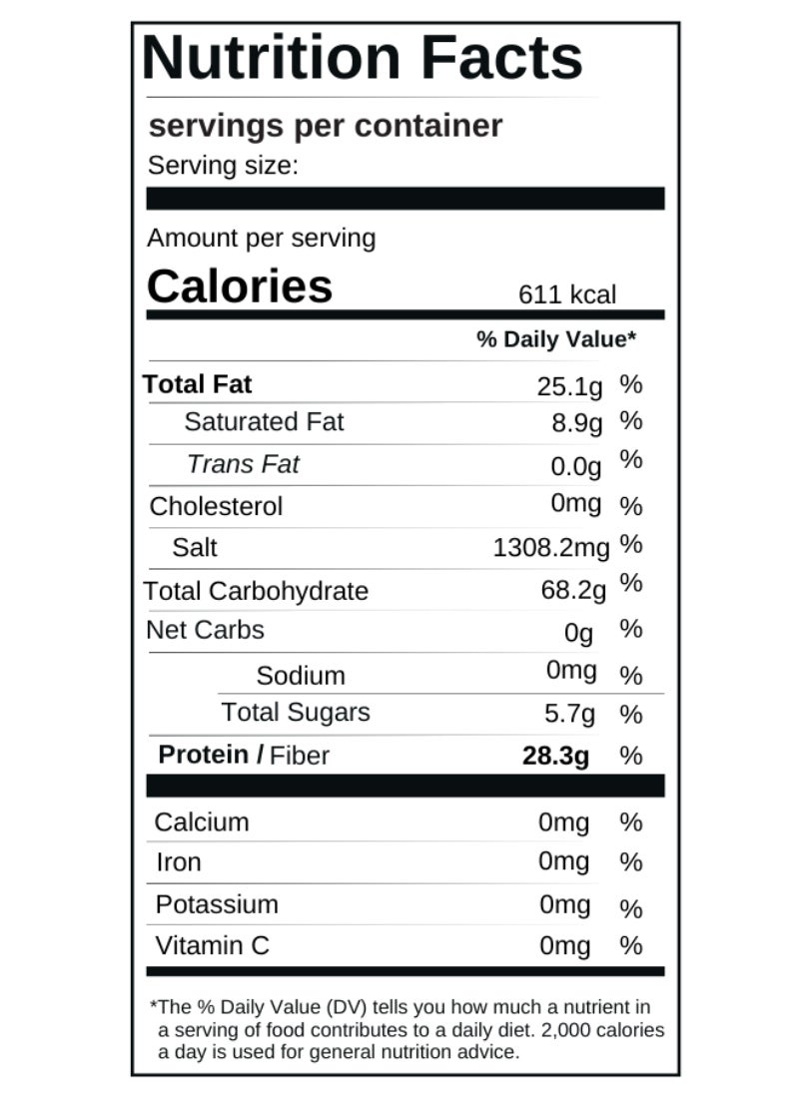799x1098 pixels.
Task: Click the Calories label
Action: (x=240, y=286)
